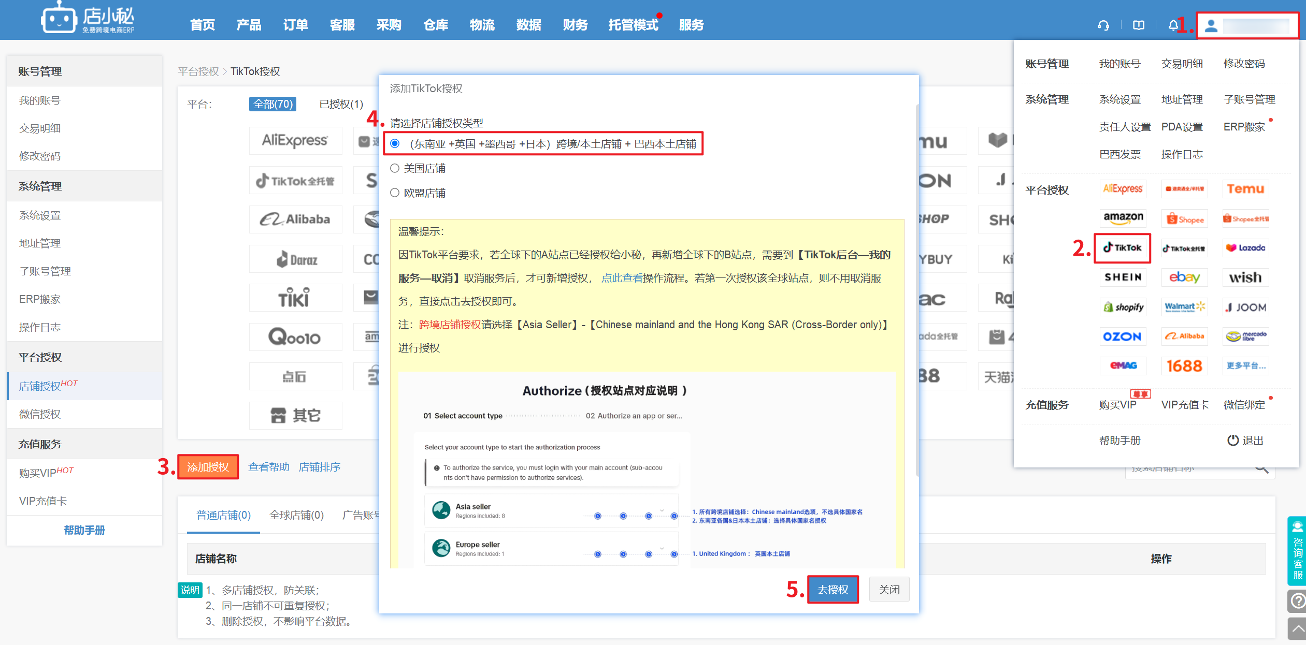Screen dimensions: 1306x645
Task: Open the 点此查看 link in tips
Action: [622, 278]
